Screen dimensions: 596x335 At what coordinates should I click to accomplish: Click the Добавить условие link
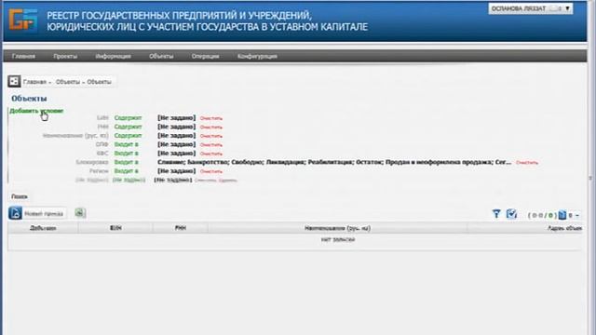point(36,111)
